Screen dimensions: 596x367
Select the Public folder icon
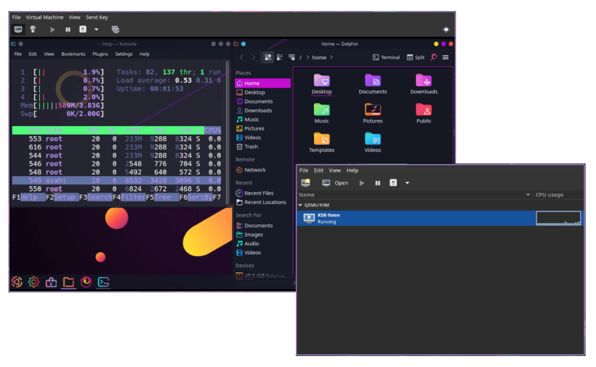coord(424,113)
